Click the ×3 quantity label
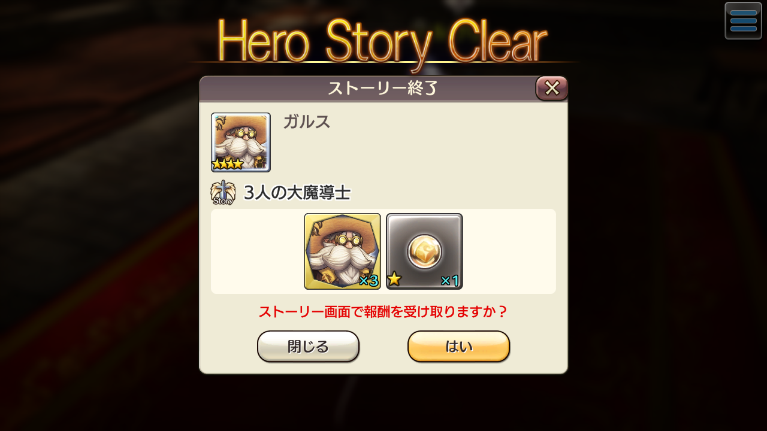 pyautogui.click(x=369, y=281)
